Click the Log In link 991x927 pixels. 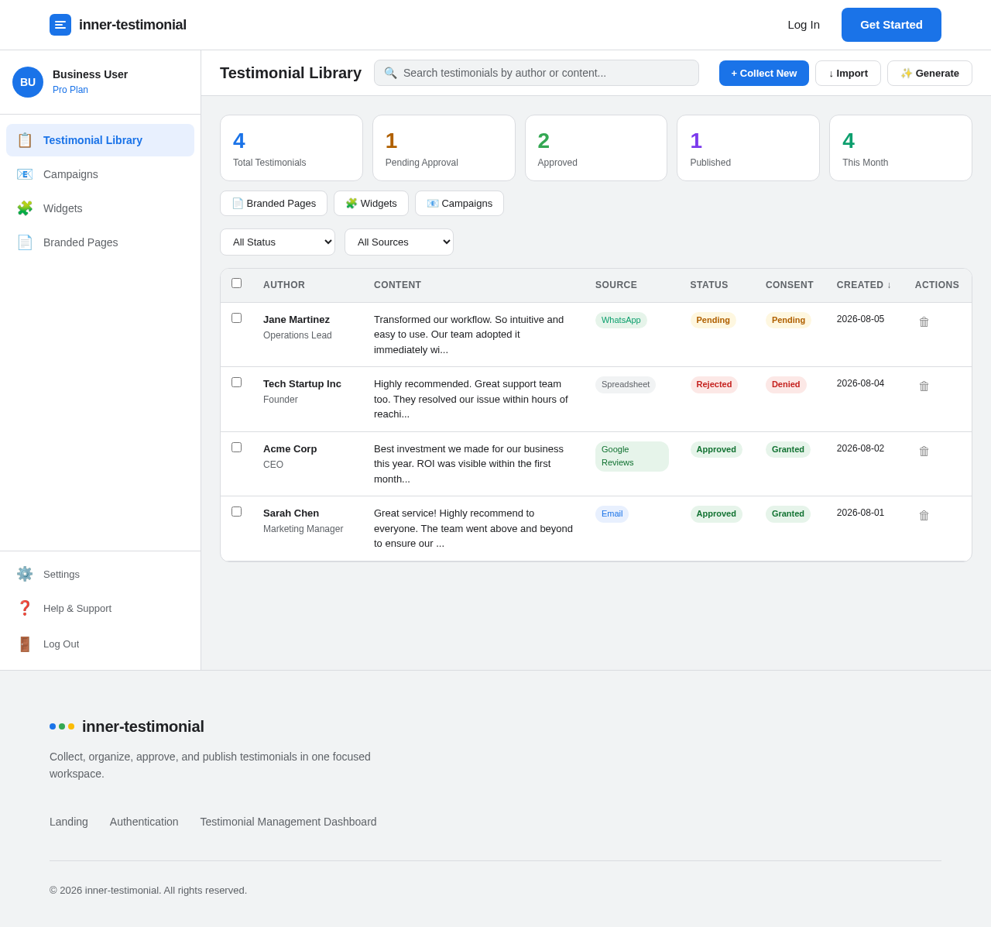804,25
